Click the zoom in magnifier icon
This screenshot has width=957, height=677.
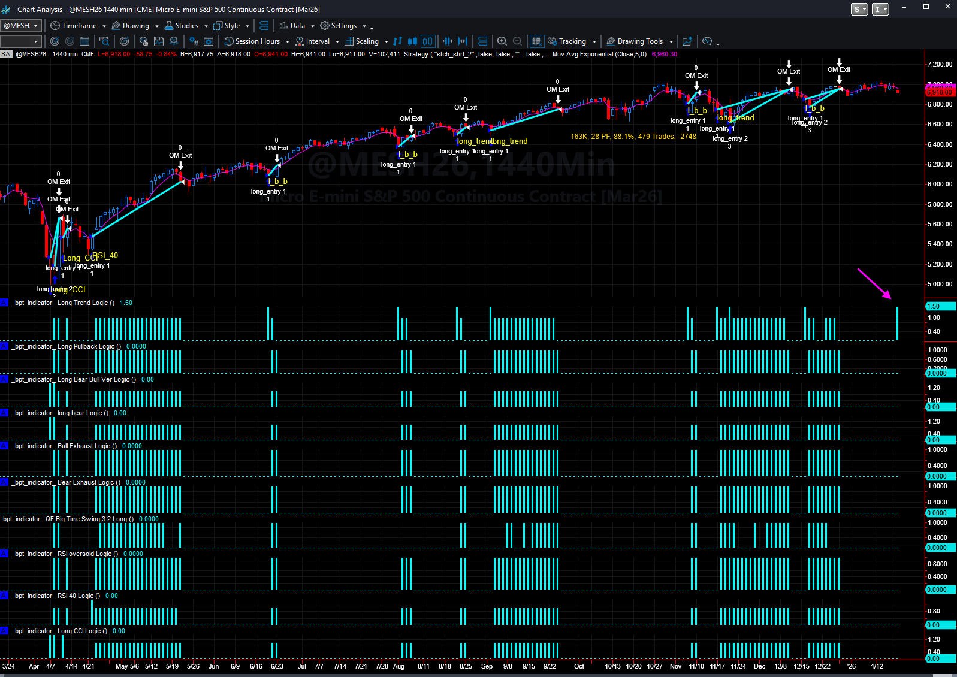point(502,41)
